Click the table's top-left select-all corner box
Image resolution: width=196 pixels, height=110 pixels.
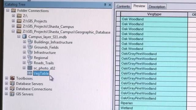tap(118, 14)
